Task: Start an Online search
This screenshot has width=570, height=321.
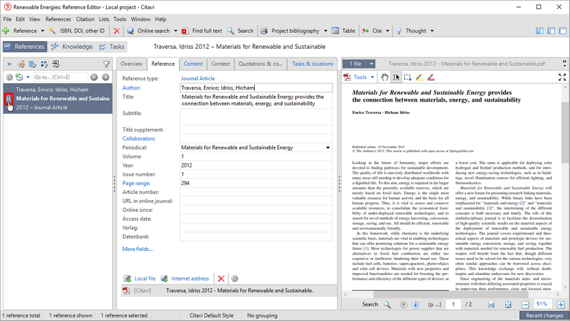Action: 148,31
